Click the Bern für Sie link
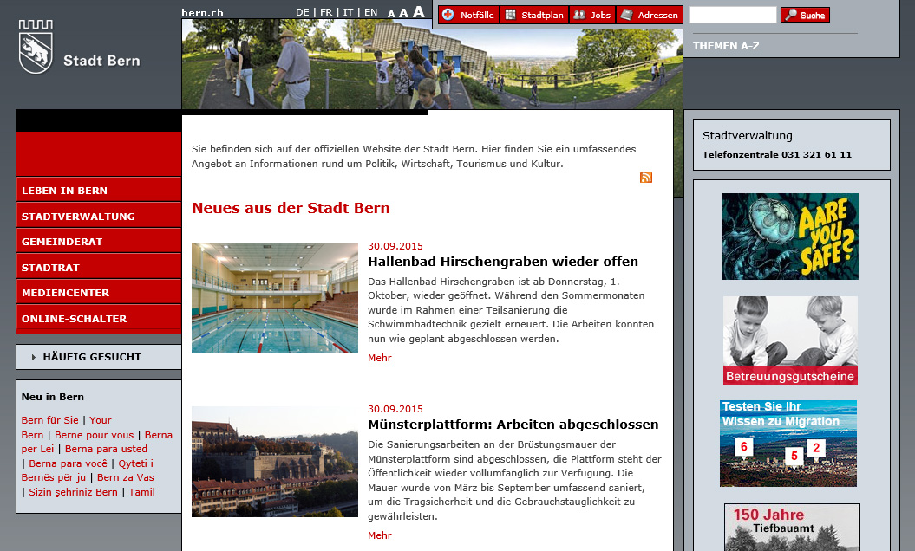The width and height of the screenshot is (915, 551). [x=49, y=420]
